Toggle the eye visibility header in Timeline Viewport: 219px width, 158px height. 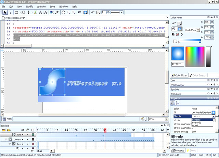pyautogui.click(x=23, y=130)
